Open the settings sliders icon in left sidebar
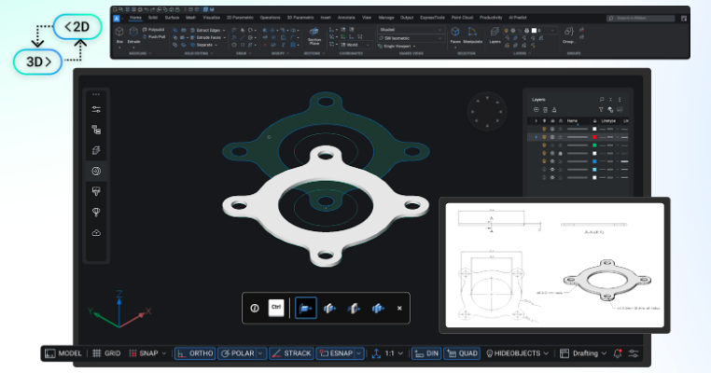The image size is (711, 373). click(x=96, y=109)
